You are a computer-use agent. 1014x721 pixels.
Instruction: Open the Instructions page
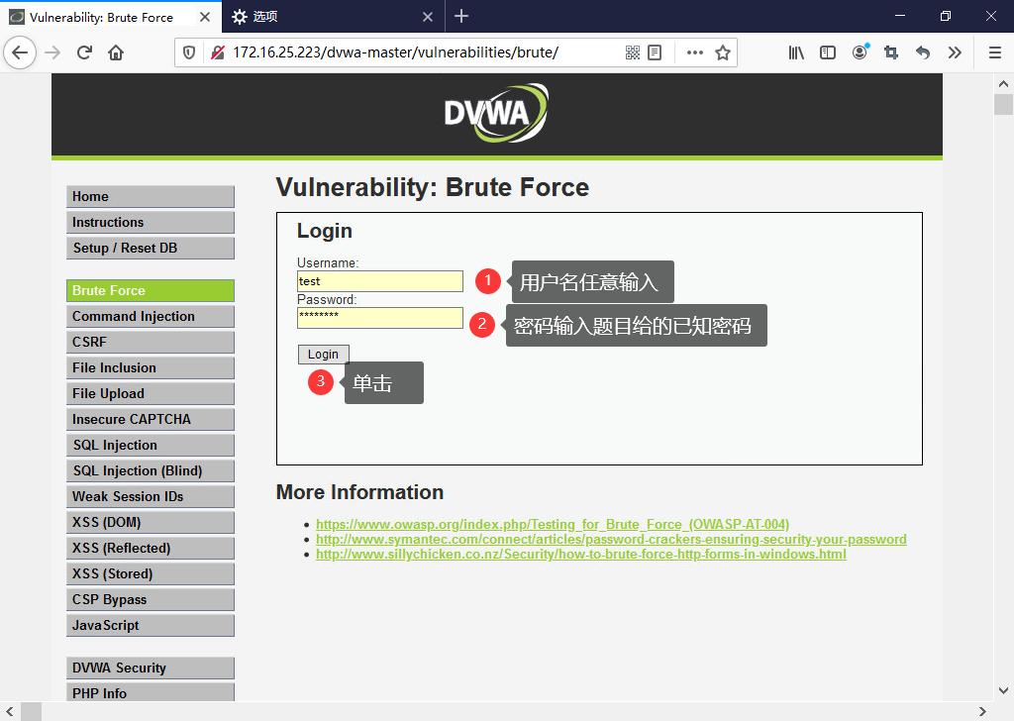click(151, 223)
